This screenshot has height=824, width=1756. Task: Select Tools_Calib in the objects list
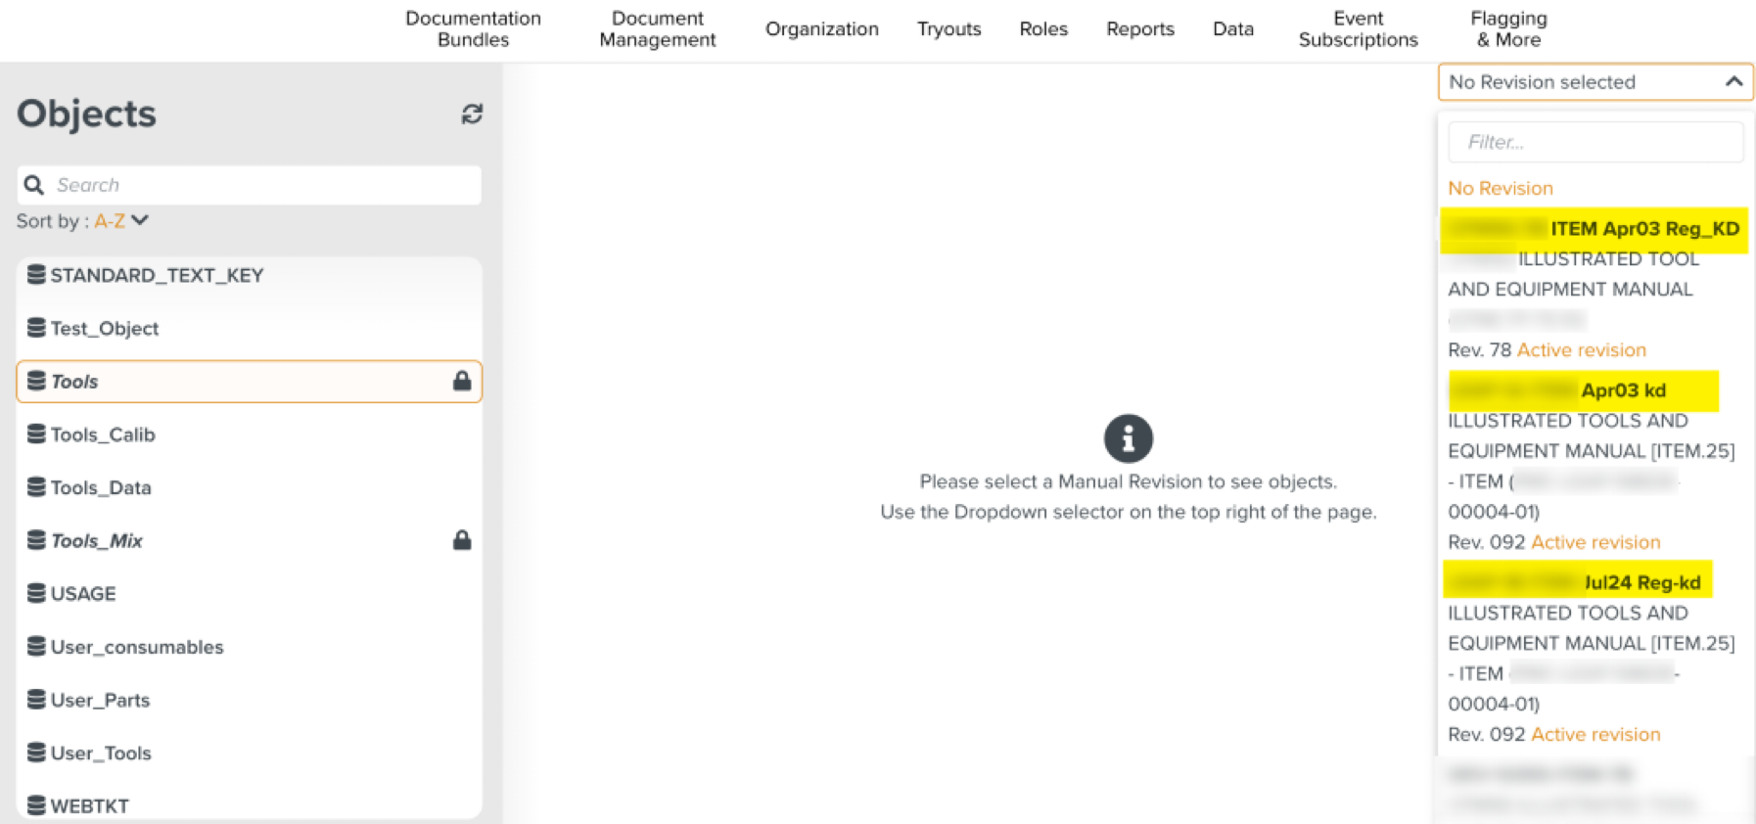coord(103,435)
